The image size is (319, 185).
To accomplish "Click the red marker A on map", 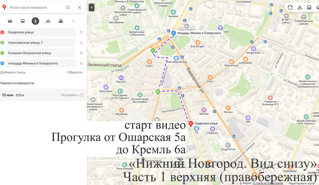I will pyautogui.click(x=190, y=124).
